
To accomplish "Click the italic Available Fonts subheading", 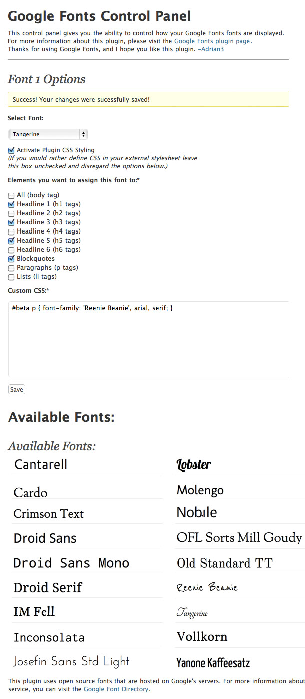I will coord(52,446).
